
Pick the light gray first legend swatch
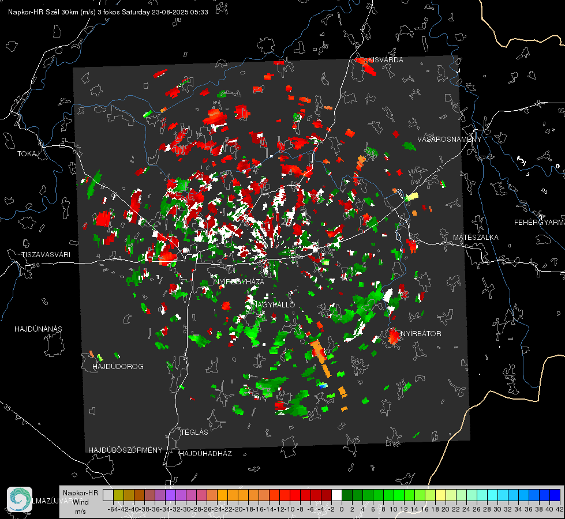(108, 495)
